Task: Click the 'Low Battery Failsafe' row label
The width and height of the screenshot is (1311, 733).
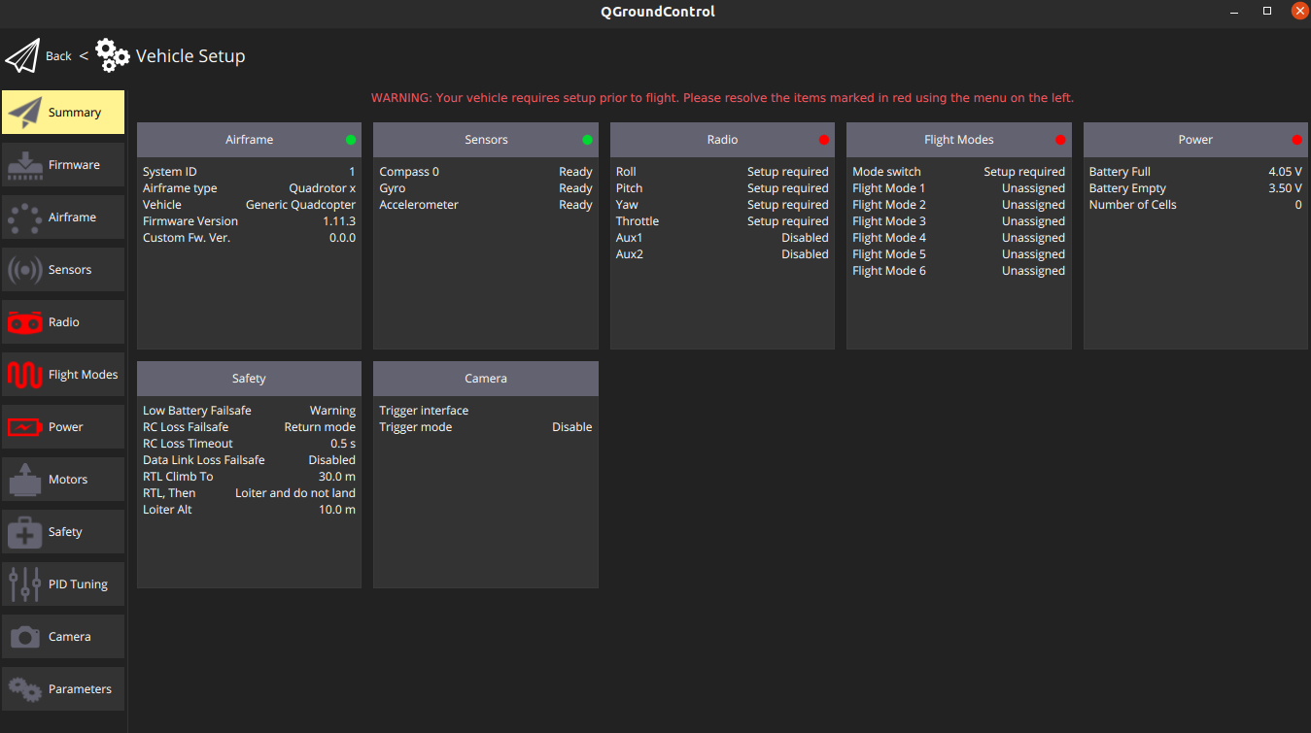Action: click(197, 411)
